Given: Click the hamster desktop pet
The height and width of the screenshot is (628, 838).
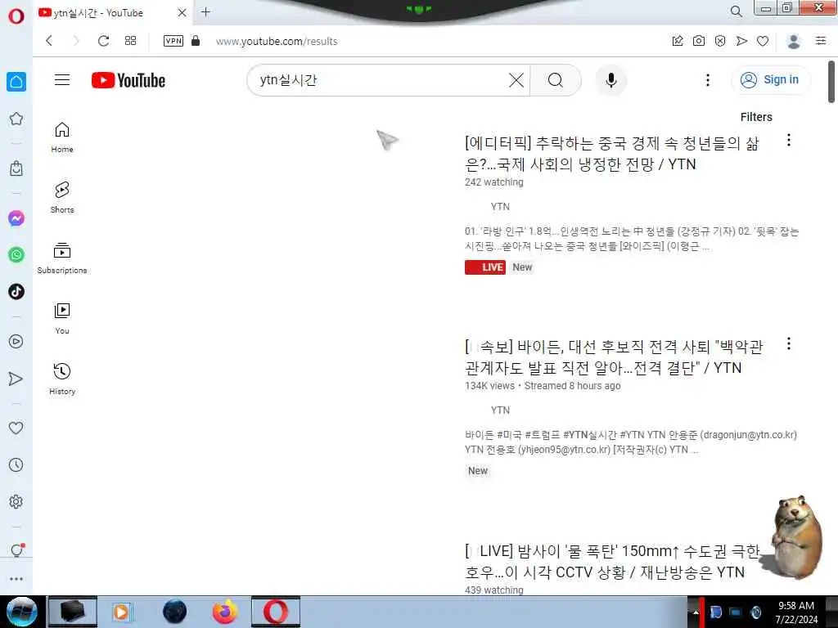Looking at the screenshot, I should click(795, 537).
